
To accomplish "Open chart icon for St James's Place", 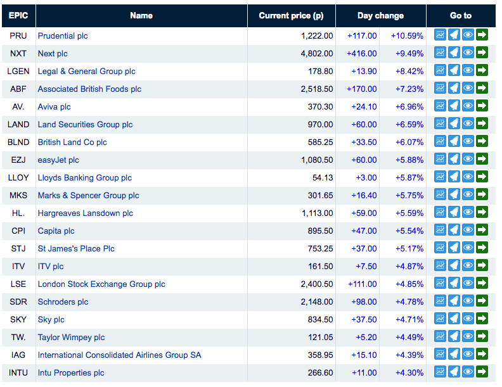I will [440, 248].
